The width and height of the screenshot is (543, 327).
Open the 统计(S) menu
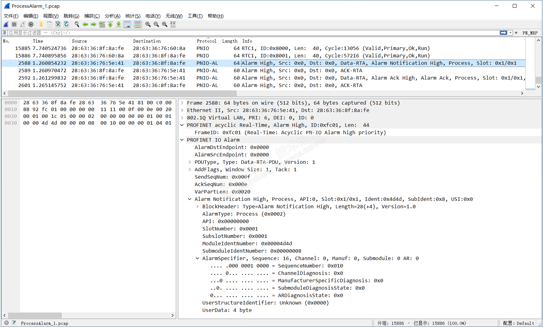(x=133, y=16)
